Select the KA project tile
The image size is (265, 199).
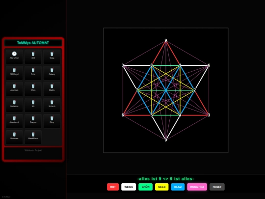[33, 105]
